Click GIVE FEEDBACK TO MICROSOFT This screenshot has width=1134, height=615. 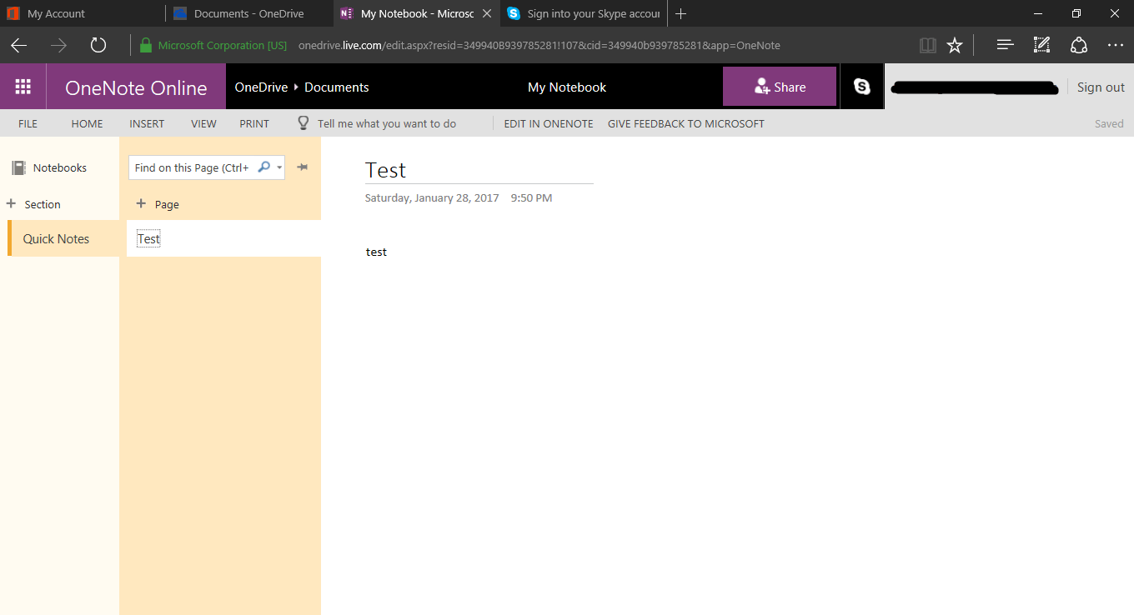click(685, 123)
